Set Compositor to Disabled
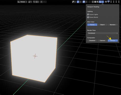 tap(92, 41)
